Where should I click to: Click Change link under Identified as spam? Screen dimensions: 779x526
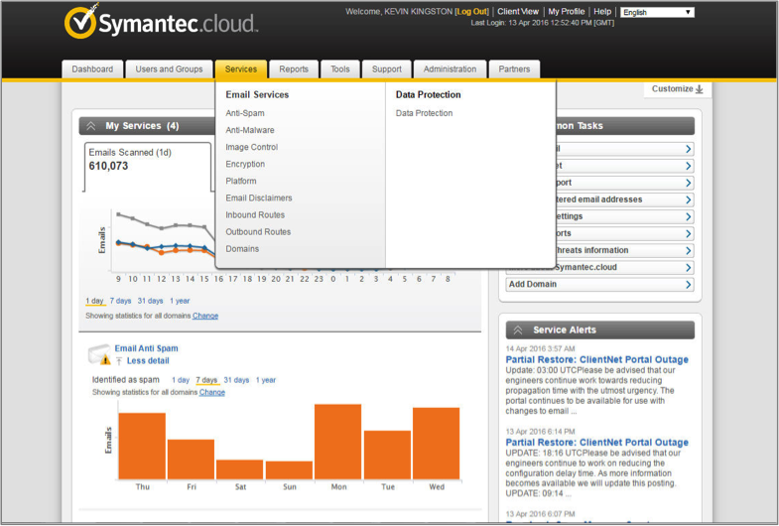(212, 392)
